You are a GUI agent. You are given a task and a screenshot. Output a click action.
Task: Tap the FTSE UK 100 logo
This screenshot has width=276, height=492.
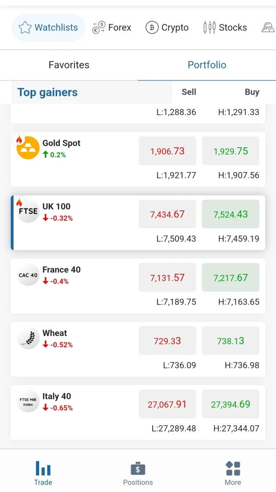28,211
